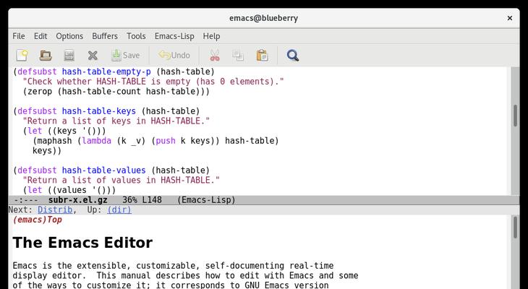
Task: Click the push keyword in code
Action: (x=166, y=141)
